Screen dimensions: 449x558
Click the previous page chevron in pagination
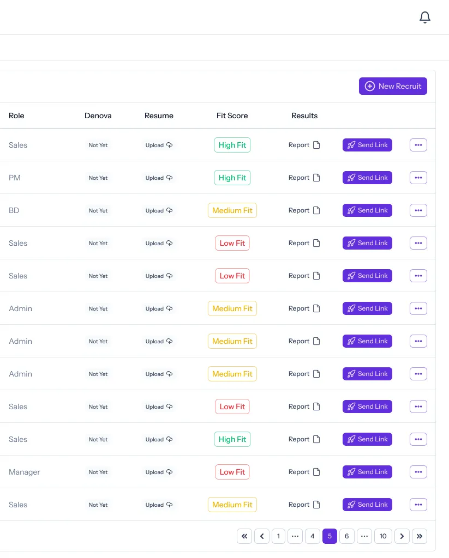261,536
